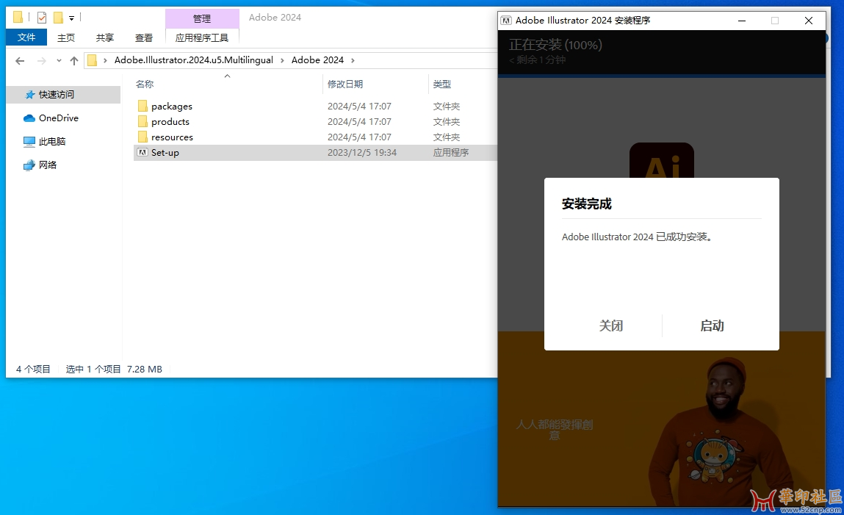The width and height of the screenshot is (844, 515).
Task: Click the Explorer title bar folder icon
Action: click(18, 17)
